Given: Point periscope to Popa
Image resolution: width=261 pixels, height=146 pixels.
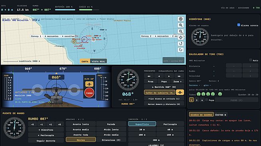Looking at the screenshot, I should click(x=164, y=81).
